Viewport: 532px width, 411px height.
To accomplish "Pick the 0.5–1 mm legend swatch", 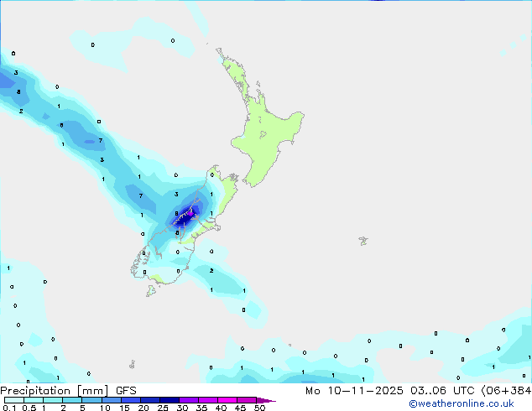I will pos(34,400).
